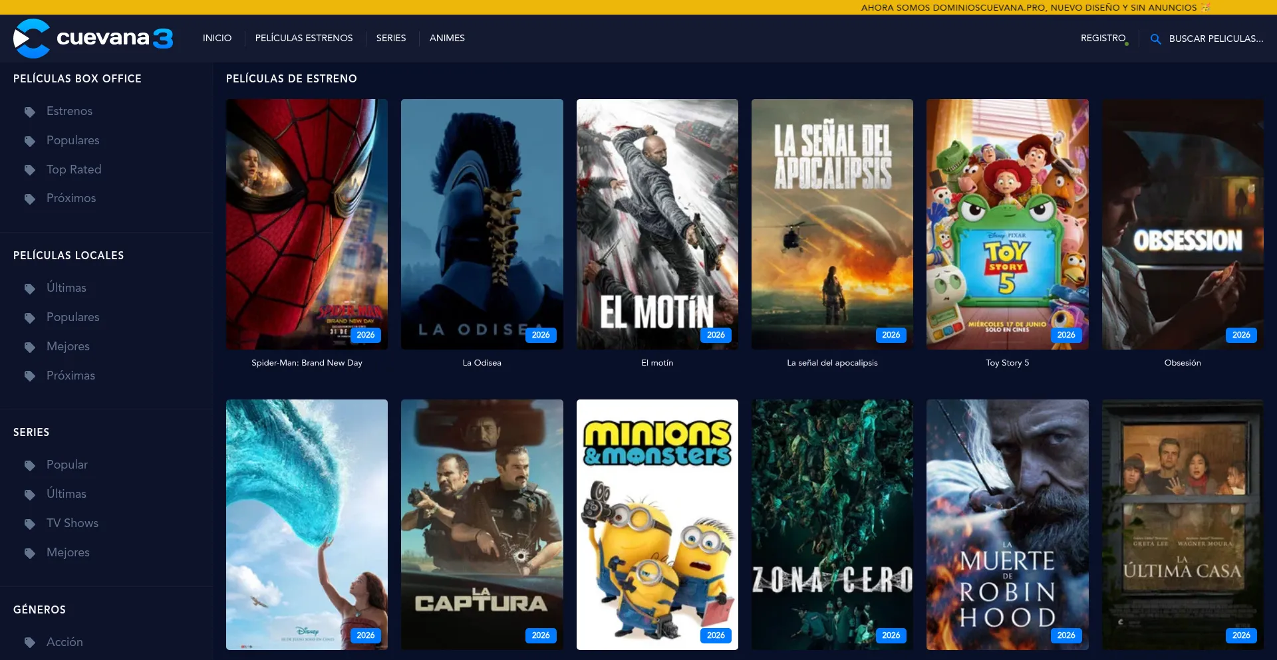1277x660 pixels.
Task: Click the La Odisea title text
Action: click(x=482, y=363)
